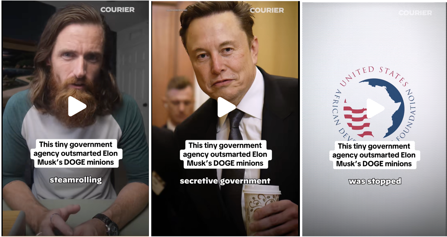This screenshot has width=447, height=237.
Task: Click the 'steamrolling' subtitle text
Action: 76,180
